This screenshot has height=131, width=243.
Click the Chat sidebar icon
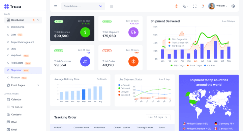8,122
